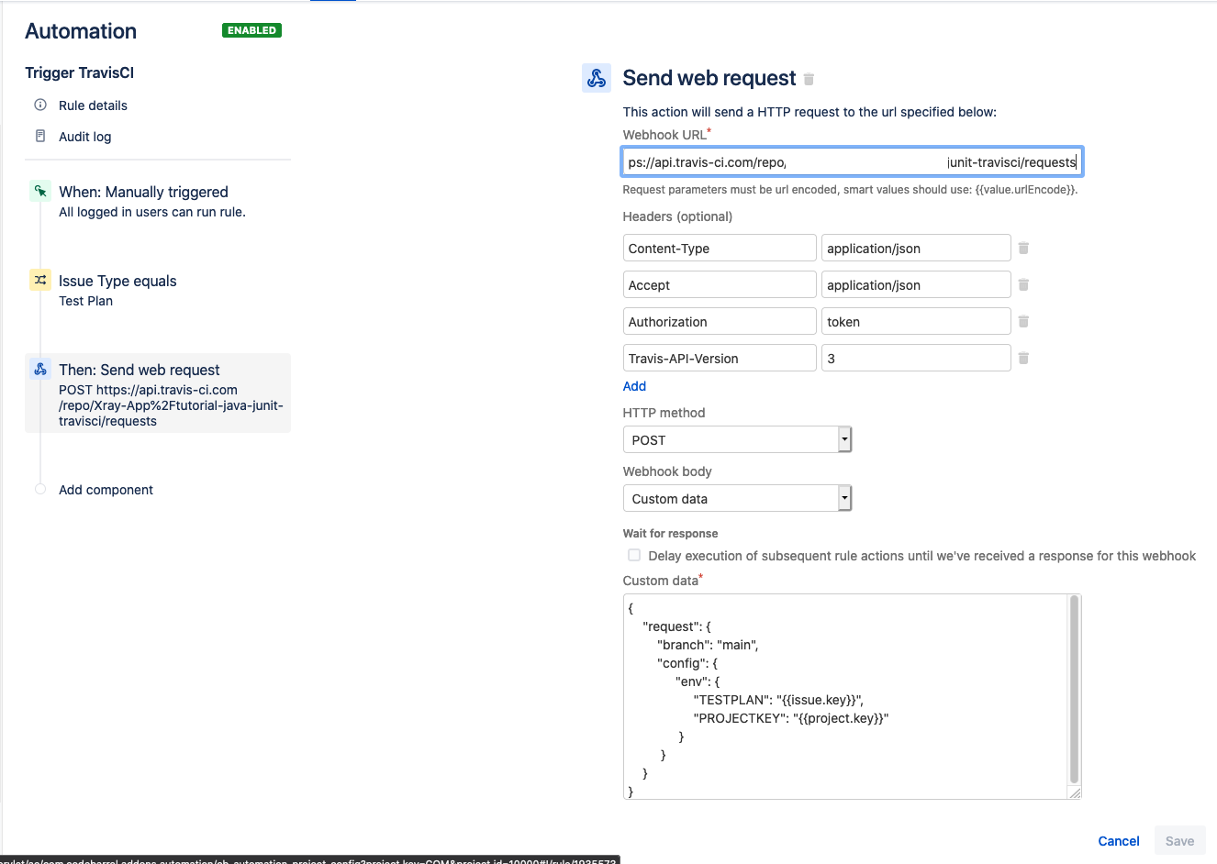
Task: Open the Audit log
Action: (84, 137)
